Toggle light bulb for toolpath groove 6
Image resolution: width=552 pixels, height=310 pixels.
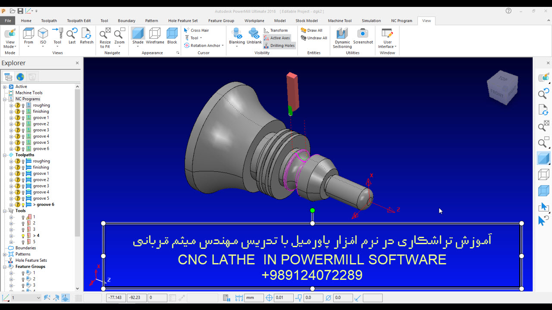click(x=23, y=205)
